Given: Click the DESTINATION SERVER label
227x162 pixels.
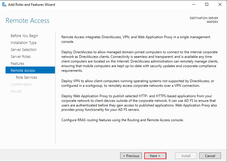Looking at the screenshot, I should [204, 18].
